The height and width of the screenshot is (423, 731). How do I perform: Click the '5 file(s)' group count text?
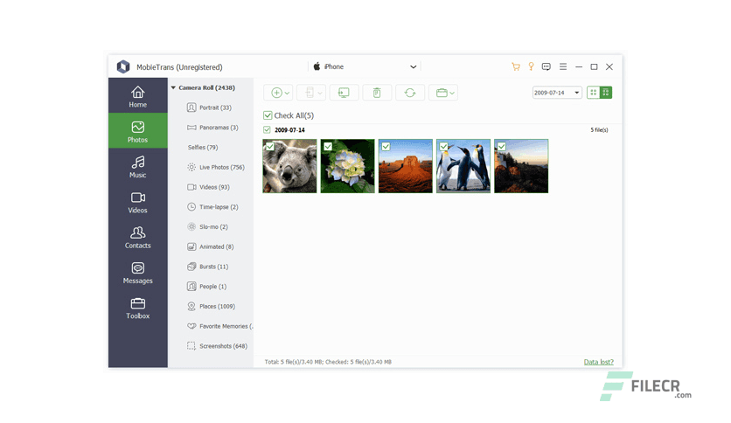pyautogui.click(x=599, y=130)
